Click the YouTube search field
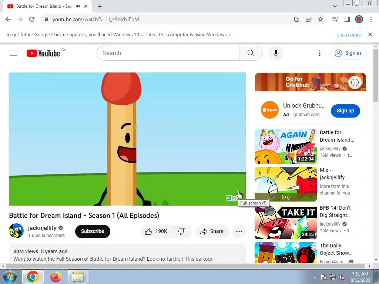This screenshot has height=284, width=379. tap(168, 53)
